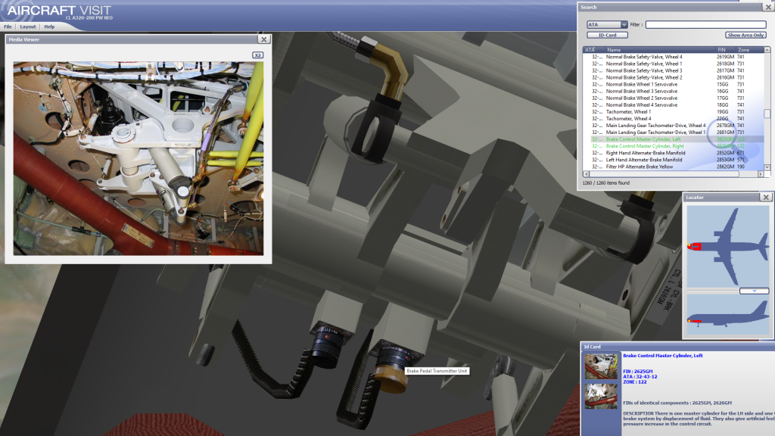Click the side-view aircraft diagram in Locator
Screen dimensions: 775x436
pyautogui.click(x=728, y=315)
